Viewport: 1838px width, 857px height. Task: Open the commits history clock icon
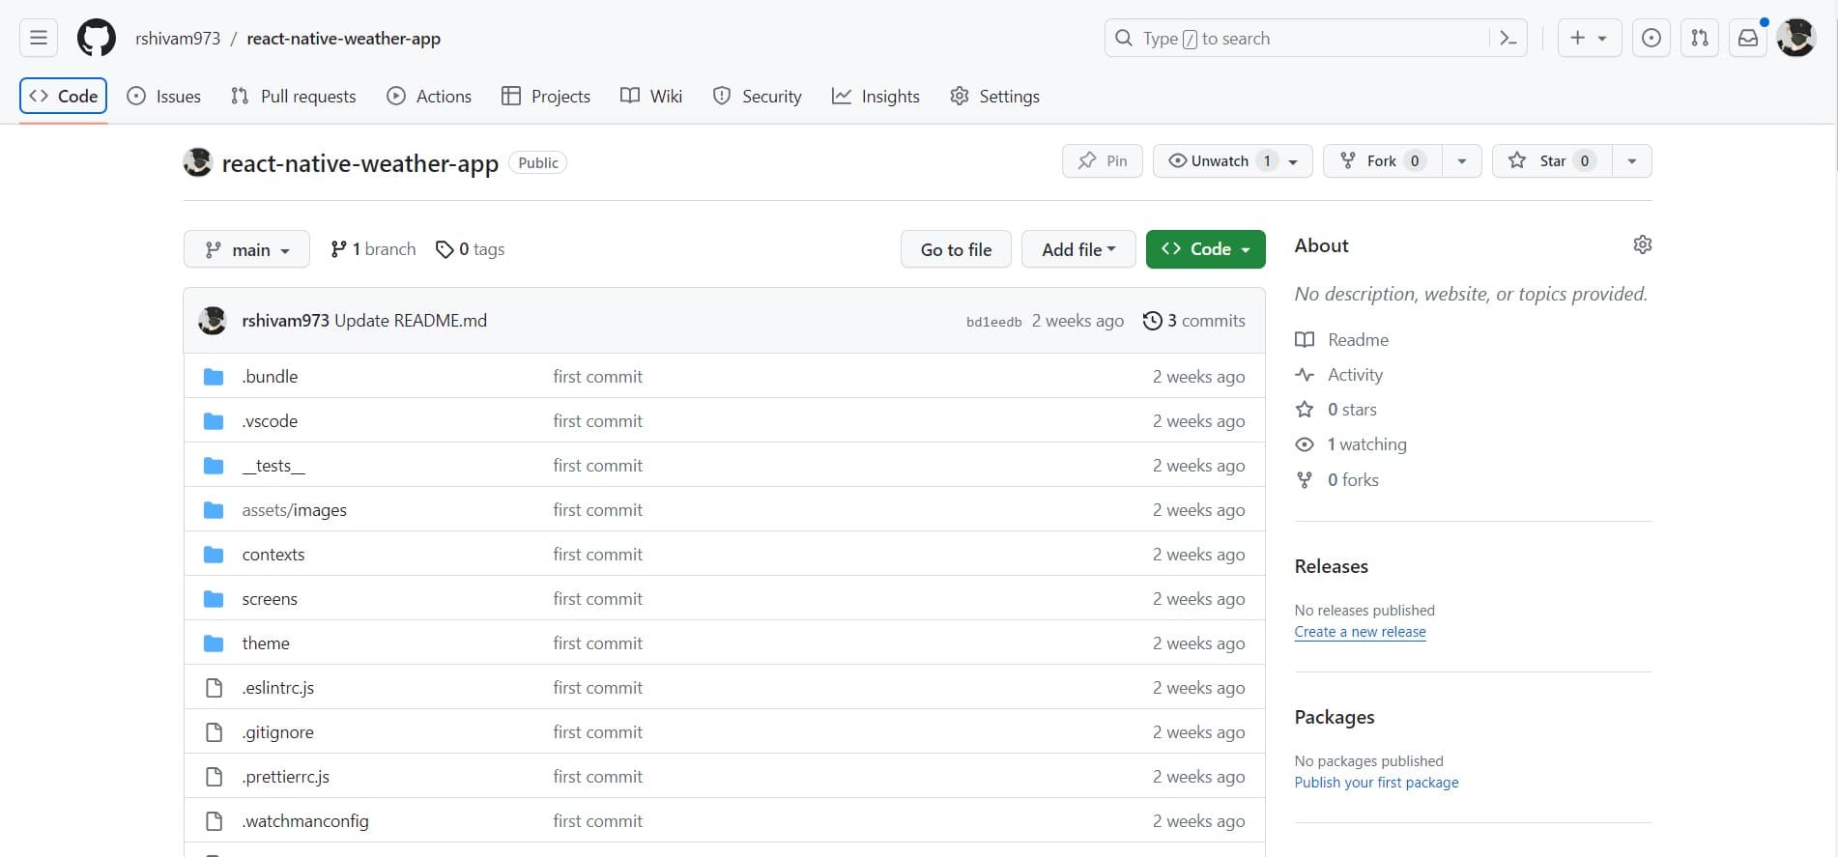click(x=1152, y=321)
